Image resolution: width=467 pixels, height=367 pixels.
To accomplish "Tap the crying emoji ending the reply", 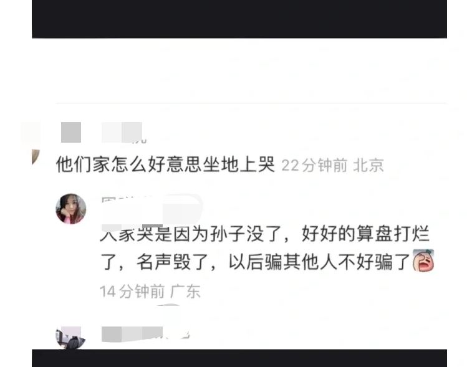I will [423, 260].
